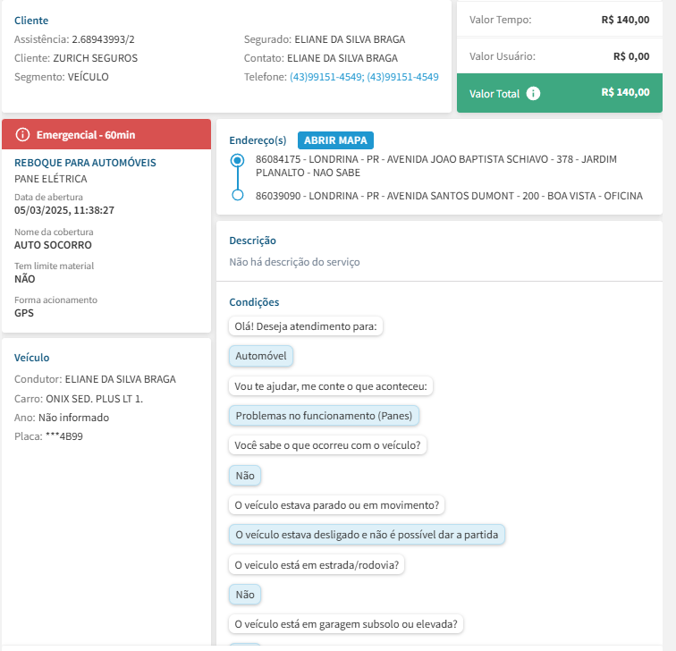Click the green Valor Total bar

pyautogui.click(x=565, y=93)
